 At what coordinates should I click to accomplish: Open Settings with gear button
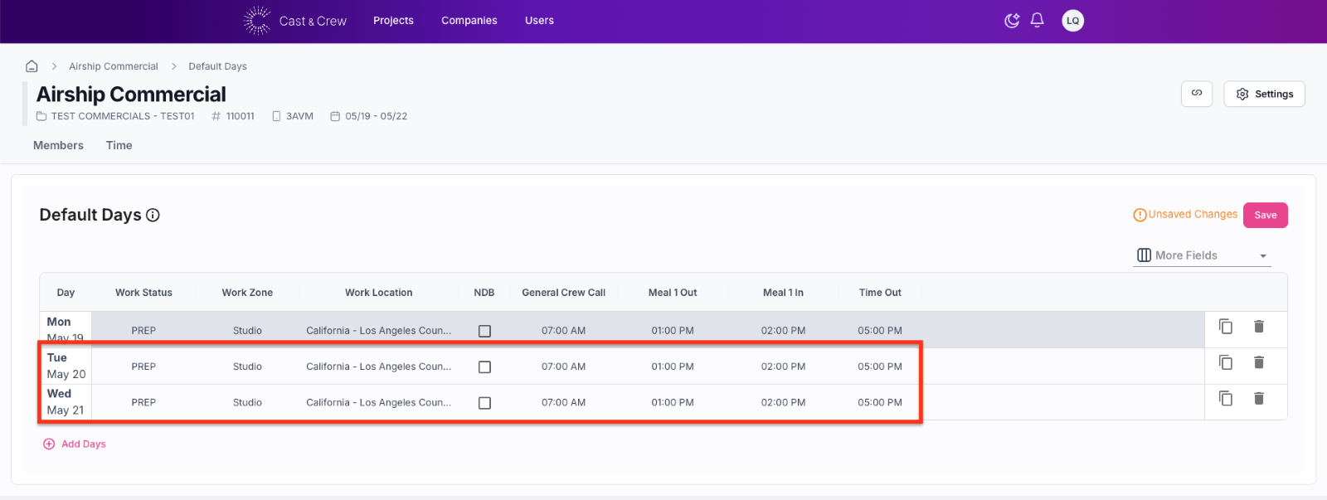point(1265,94)
